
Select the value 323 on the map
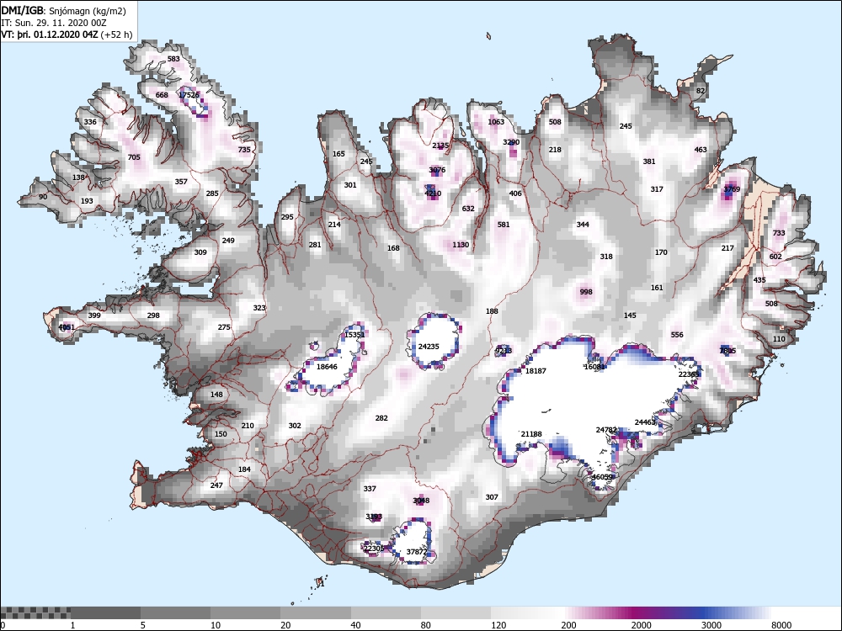click(x=259, y=308)
